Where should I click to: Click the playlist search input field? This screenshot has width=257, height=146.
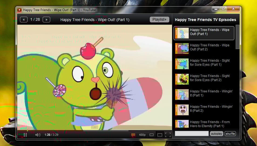click(x=192, y=134)
